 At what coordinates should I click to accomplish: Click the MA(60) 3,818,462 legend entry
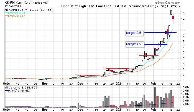pyautogui.click(x=19, y=91)
